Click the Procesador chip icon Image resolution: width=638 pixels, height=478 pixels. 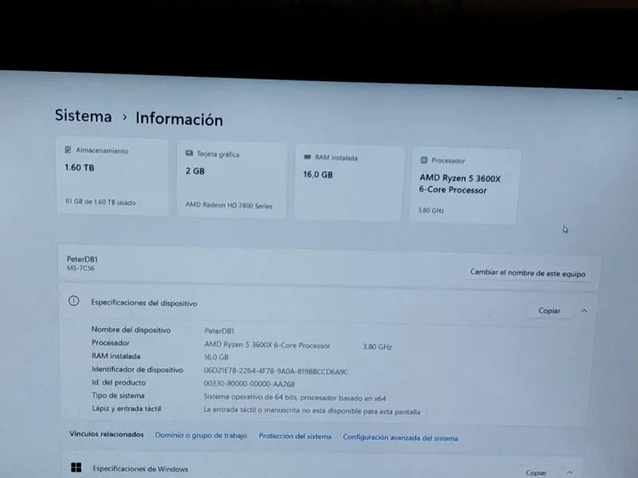click(423, 160)
